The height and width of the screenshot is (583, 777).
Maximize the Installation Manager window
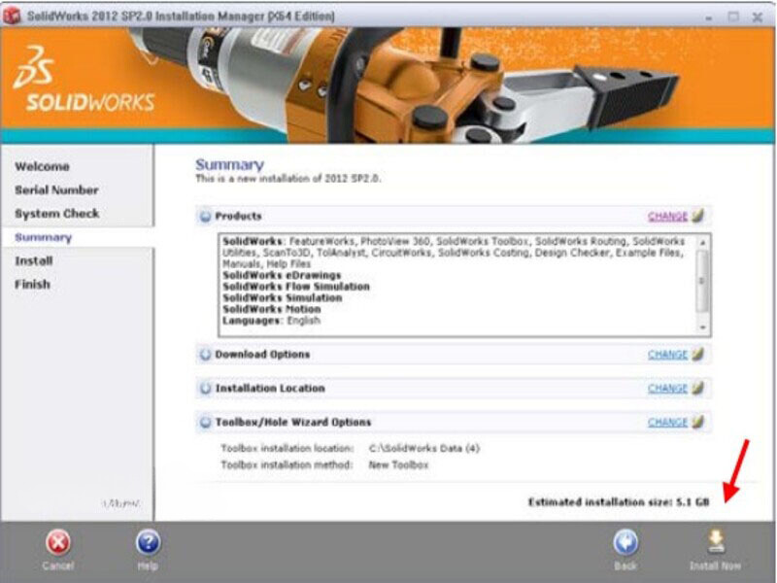[x=733, y=17]
